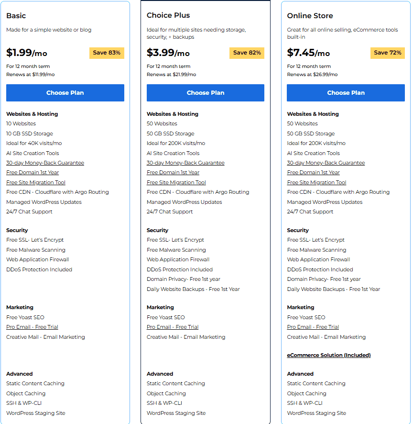Open Choice Plus 30-day Money-Back Guarantee link
The image size is (413, 424).
click(x=185, y=163)
